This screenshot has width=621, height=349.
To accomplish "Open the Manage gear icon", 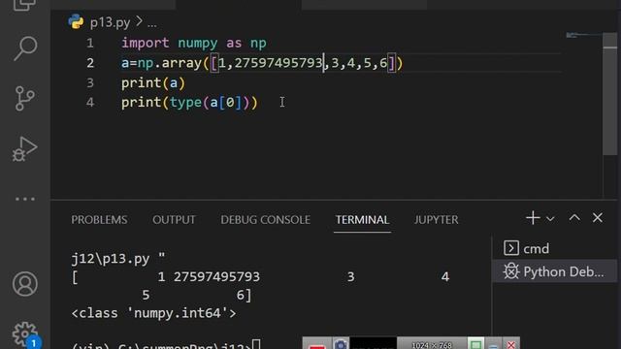I will click(x=25, y=334).
